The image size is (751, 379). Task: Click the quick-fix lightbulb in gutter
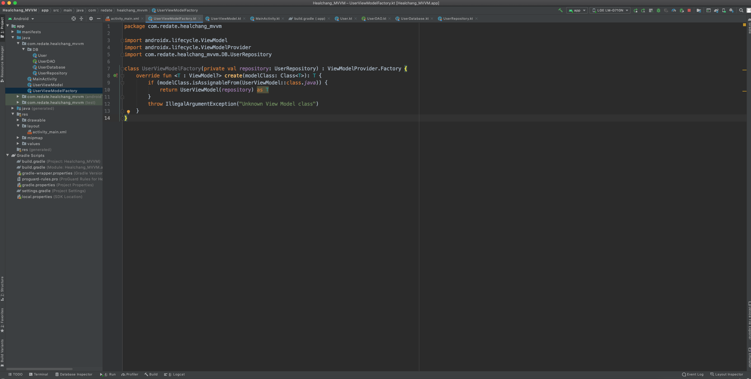point(128,112)
